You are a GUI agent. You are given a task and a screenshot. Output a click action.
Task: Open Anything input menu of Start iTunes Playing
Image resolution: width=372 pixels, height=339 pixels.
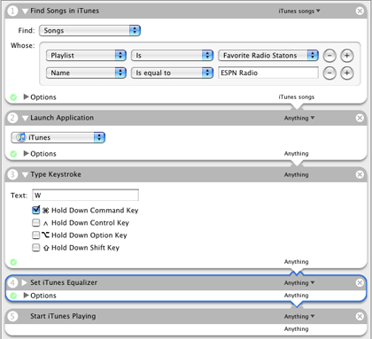(x=299, y=317)
